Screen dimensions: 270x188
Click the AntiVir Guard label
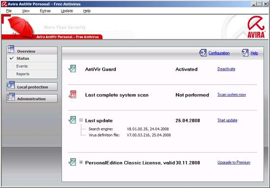coord(101,69)
